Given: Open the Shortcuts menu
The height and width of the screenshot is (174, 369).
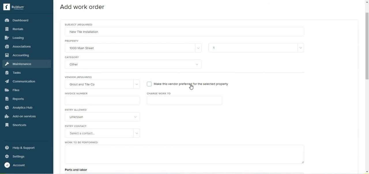Looking at the screenshot, I should tap(27, 125).
